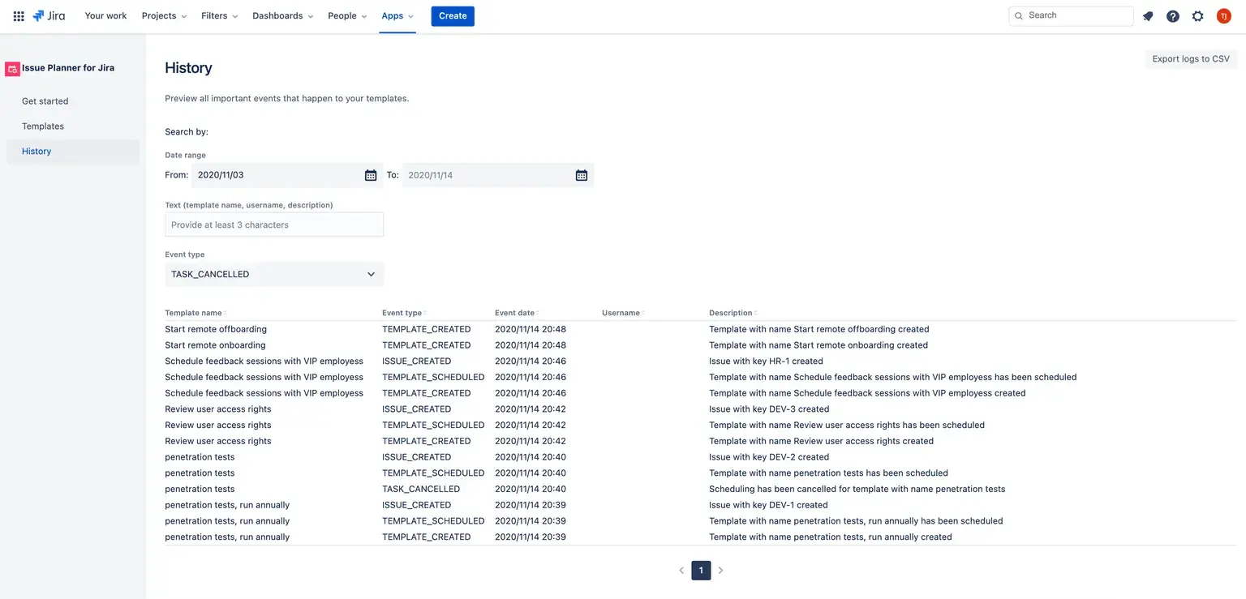Click the text search input field
Image resolution: width=1246 pixels, height=599 pixels.
tap(274, 225)
